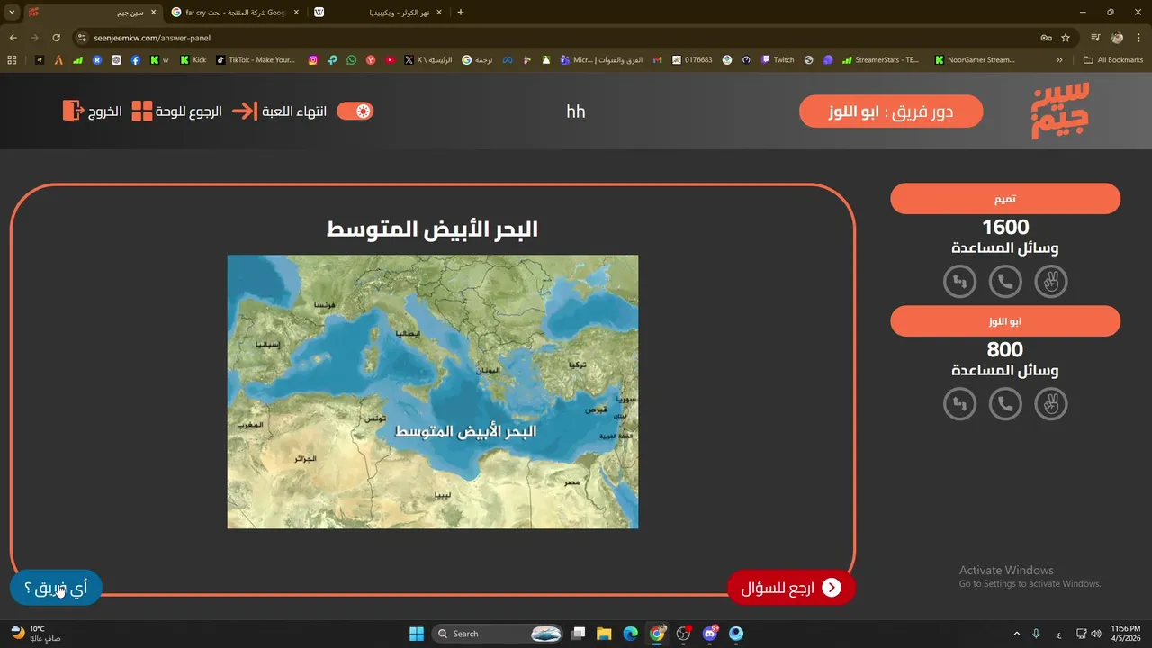Open the clock showing 11:56 PM

(1126, 634)
